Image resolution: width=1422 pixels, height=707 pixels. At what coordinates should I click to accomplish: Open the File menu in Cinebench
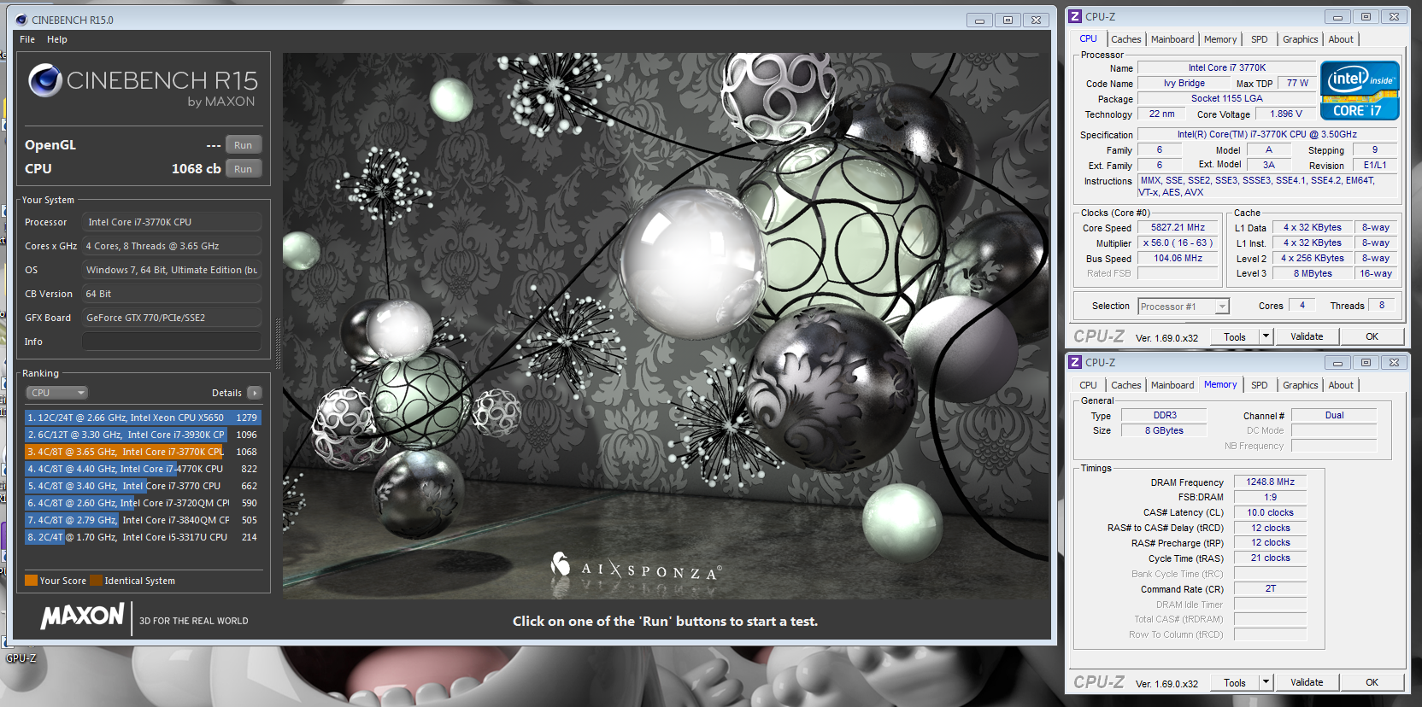coord(27,39)
